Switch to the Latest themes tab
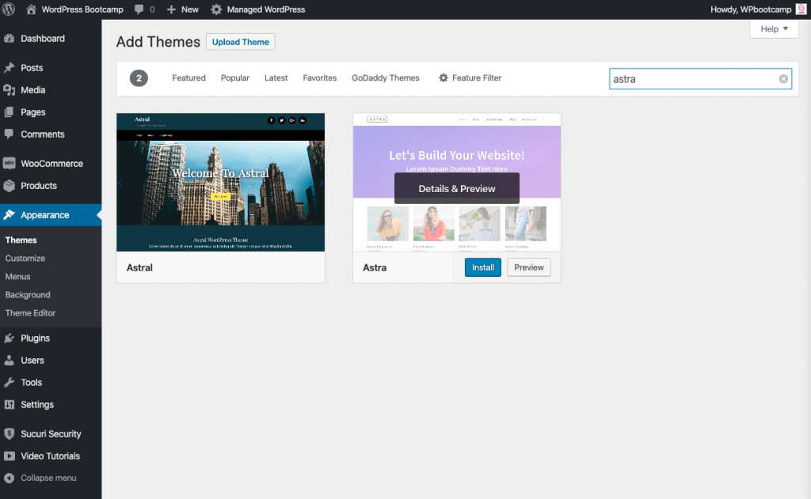 coord(276,78)
